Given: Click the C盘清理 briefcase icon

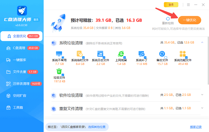Looking at the screenshot, I should pos(8,48).
